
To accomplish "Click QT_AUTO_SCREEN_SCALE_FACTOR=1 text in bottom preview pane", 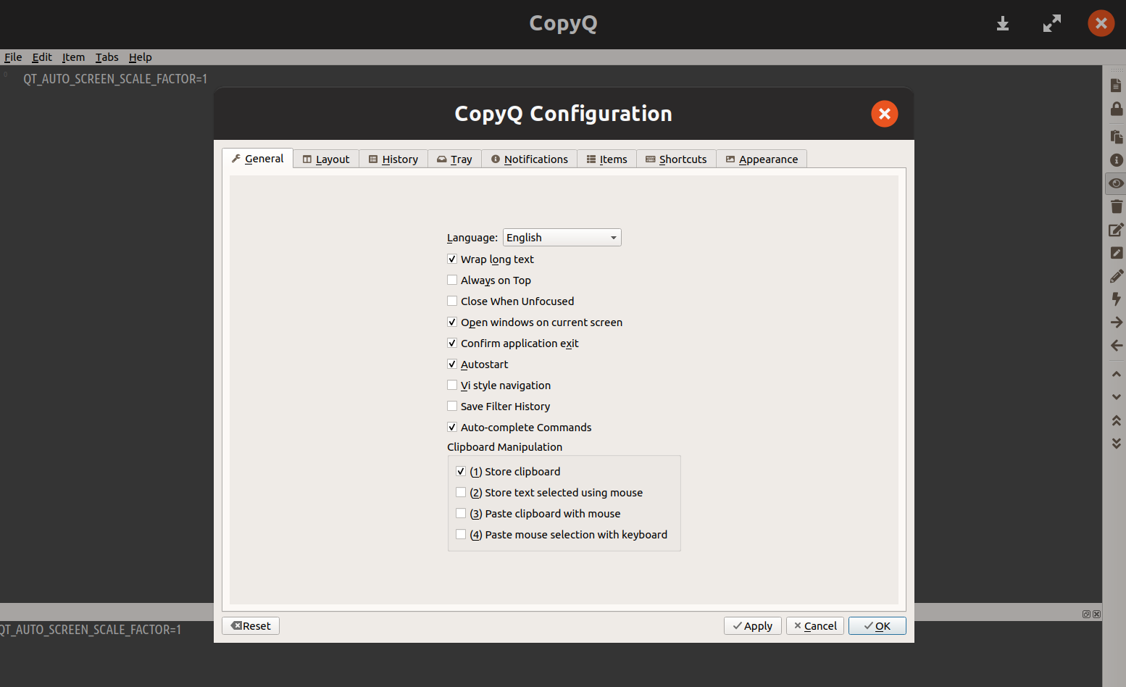I will (x=90, y=630).
